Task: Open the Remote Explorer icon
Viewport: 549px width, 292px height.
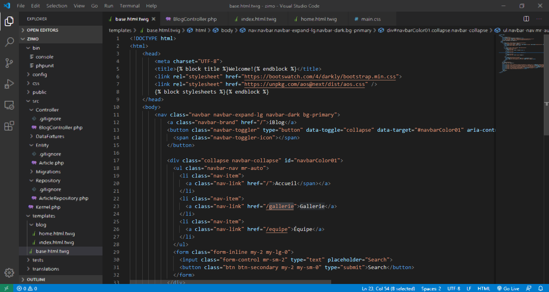Action: point(9,105)
